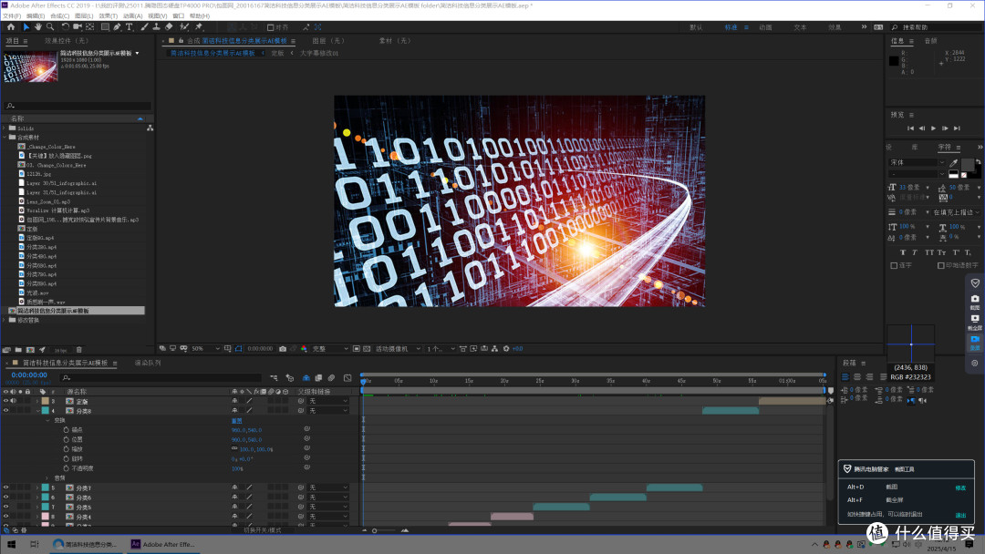Check the 连字 ligatures checkbox
Screen dimensions: 985x554
pos(894,265)
